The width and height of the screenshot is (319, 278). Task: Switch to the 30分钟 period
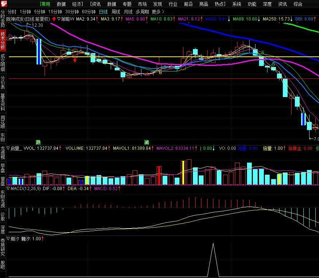click(x=72, y=12)
